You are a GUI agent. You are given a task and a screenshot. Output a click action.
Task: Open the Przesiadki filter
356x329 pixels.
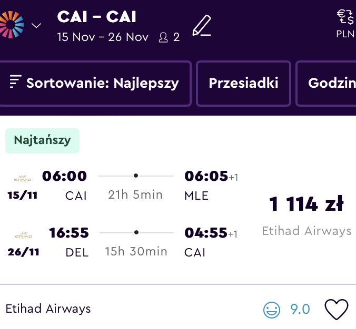[243, 83]
